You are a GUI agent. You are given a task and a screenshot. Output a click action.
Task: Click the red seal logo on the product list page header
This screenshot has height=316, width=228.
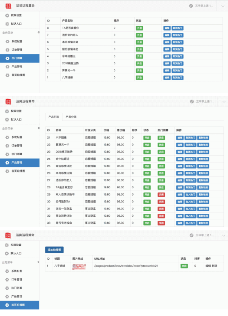click(x=8, y=101)
